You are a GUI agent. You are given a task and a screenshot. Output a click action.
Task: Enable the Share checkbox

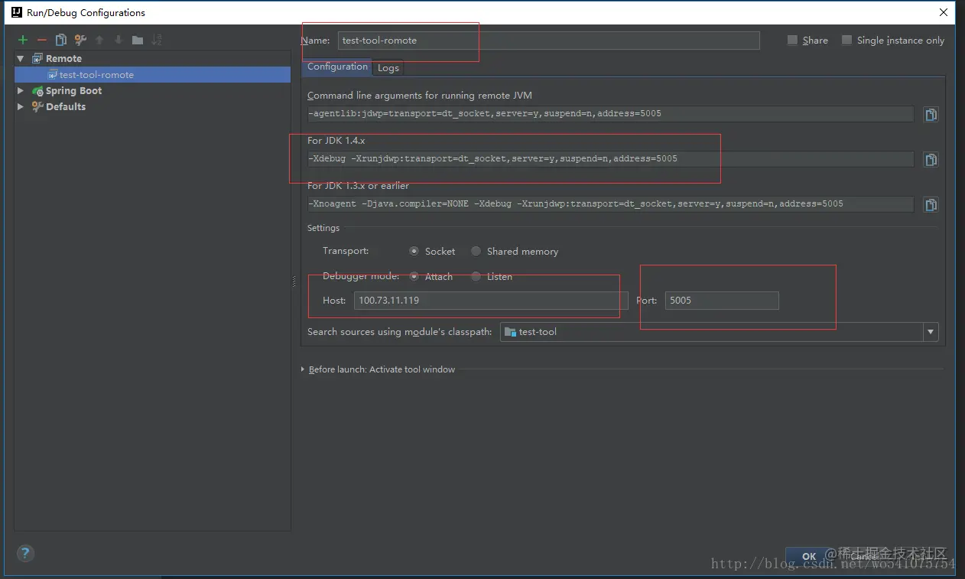792,40
